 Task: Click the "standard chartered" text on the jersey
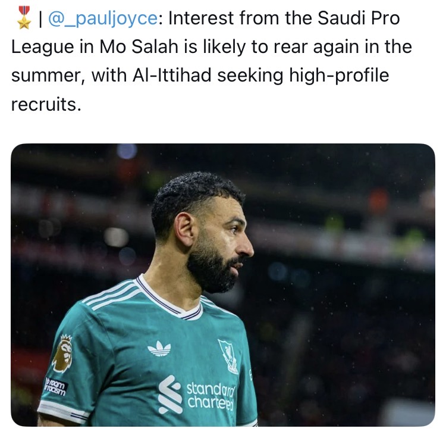coord(211,396)
